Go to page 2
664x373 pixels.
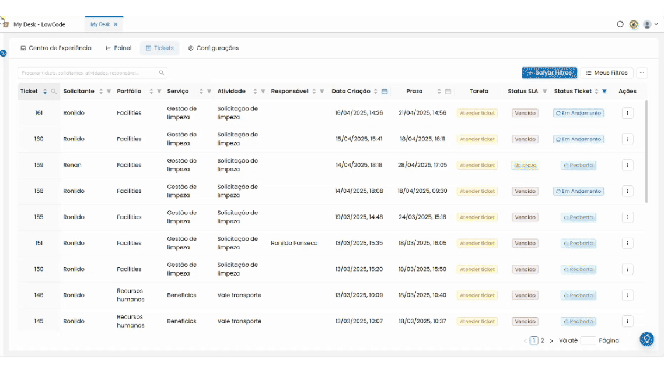[x=543, y=340]
